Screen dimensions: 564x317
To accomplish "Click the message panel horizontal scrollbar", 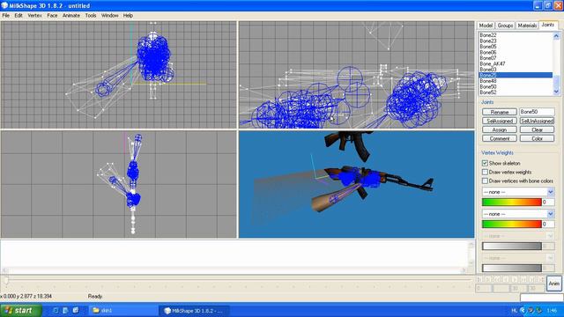I will click(235, 270).
